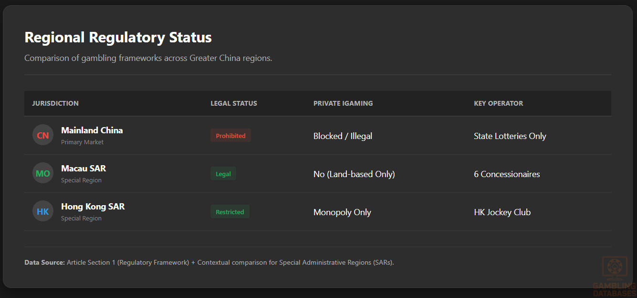The image size is (637, 298).
Task: Select the Macau SAR jurisdiction name
Action: pyautogui.click(x=84, y=169)
